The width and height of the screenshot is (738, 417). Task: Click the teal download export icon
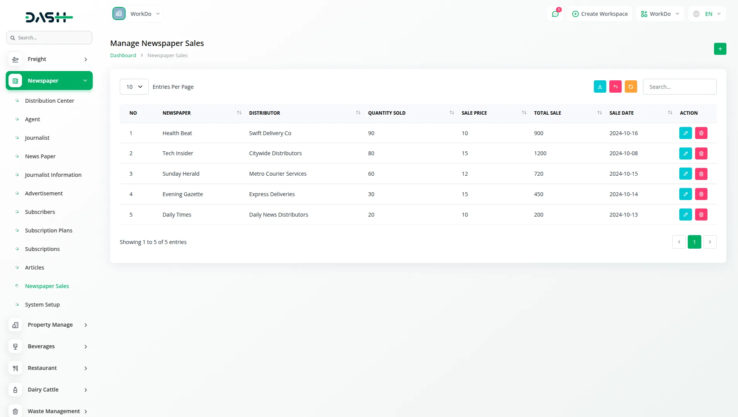pos(600,87)
